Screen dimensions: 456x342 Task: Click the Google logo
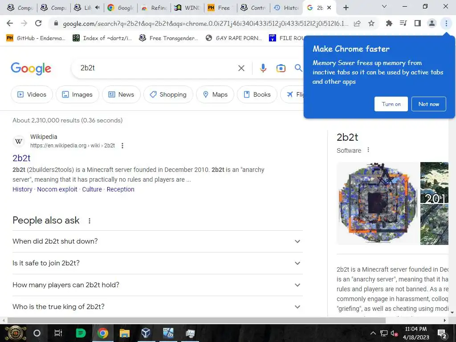coord(31,69)
